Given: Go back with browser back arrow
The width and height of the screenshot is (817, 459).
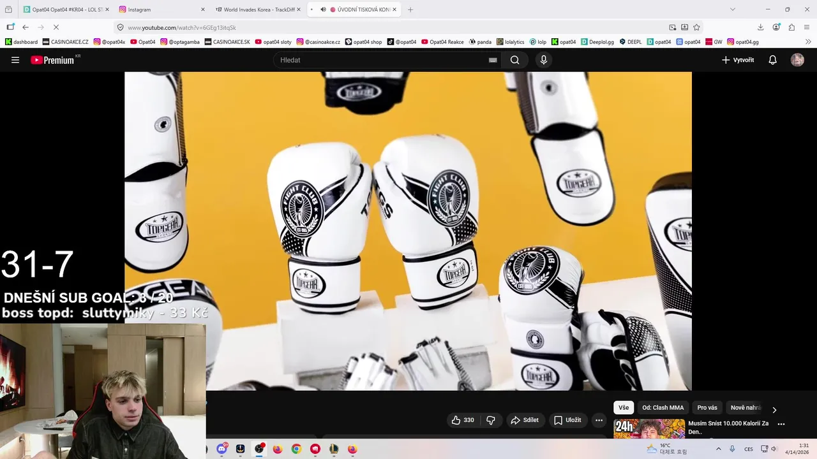Looking at the screenshot, I should tap(26, 27).
